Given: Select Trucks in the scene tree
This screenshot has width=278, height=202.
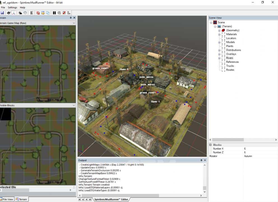Looking at the screenshot, I should pos(230,66).
